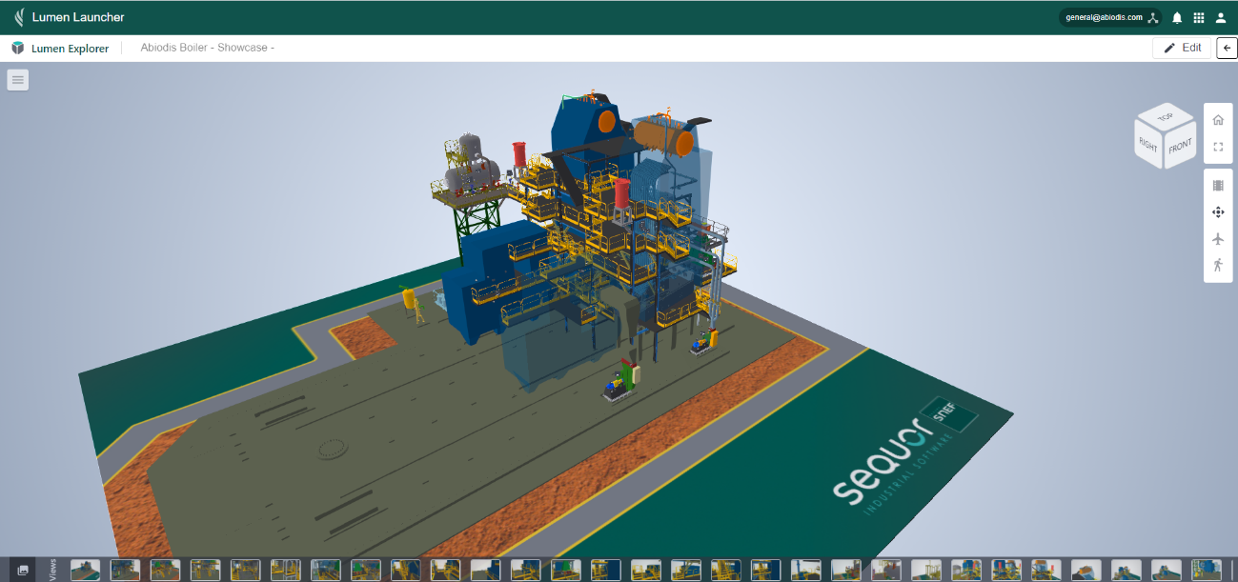1238x582 pixels.
Task: Open the notifications bell
Action: 1177,17
